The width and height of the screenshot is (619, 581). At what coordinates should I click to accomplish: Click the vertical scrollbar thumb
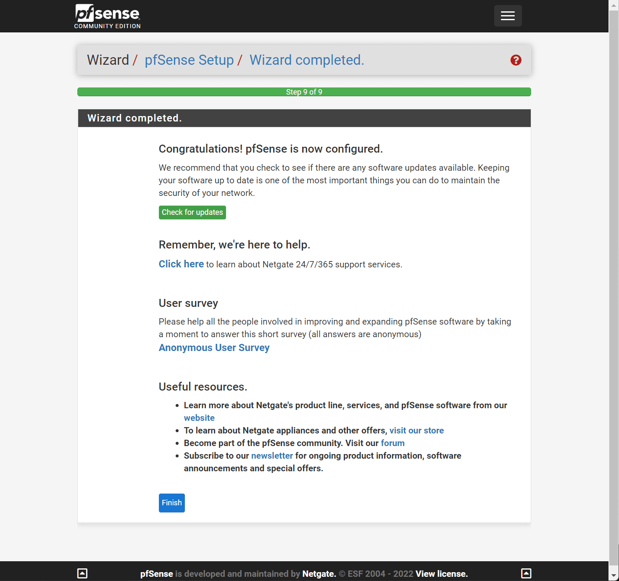tap(614, 288)
